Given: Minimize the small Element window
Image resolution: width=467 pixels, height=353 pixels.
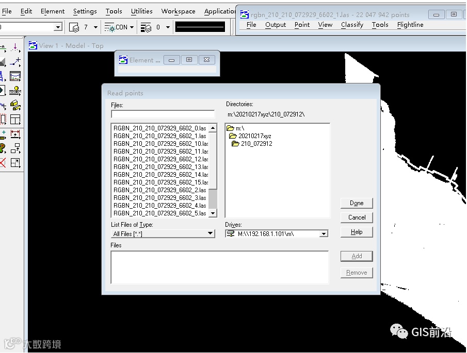Looking at the screenshot, I should pyautogui.click(x=171, y=60).
